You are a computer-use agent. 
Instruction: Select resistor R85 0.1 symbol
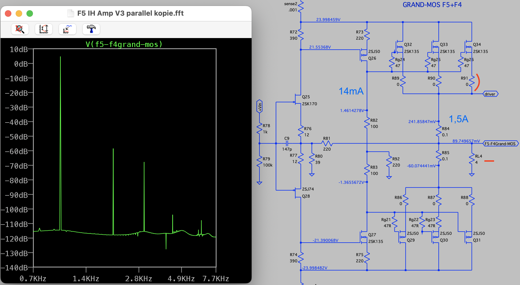point(439,156)
